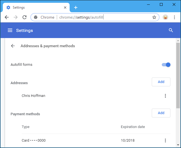
Task: Open more actions for Card 0000
Action: click(x=165, y=141)
